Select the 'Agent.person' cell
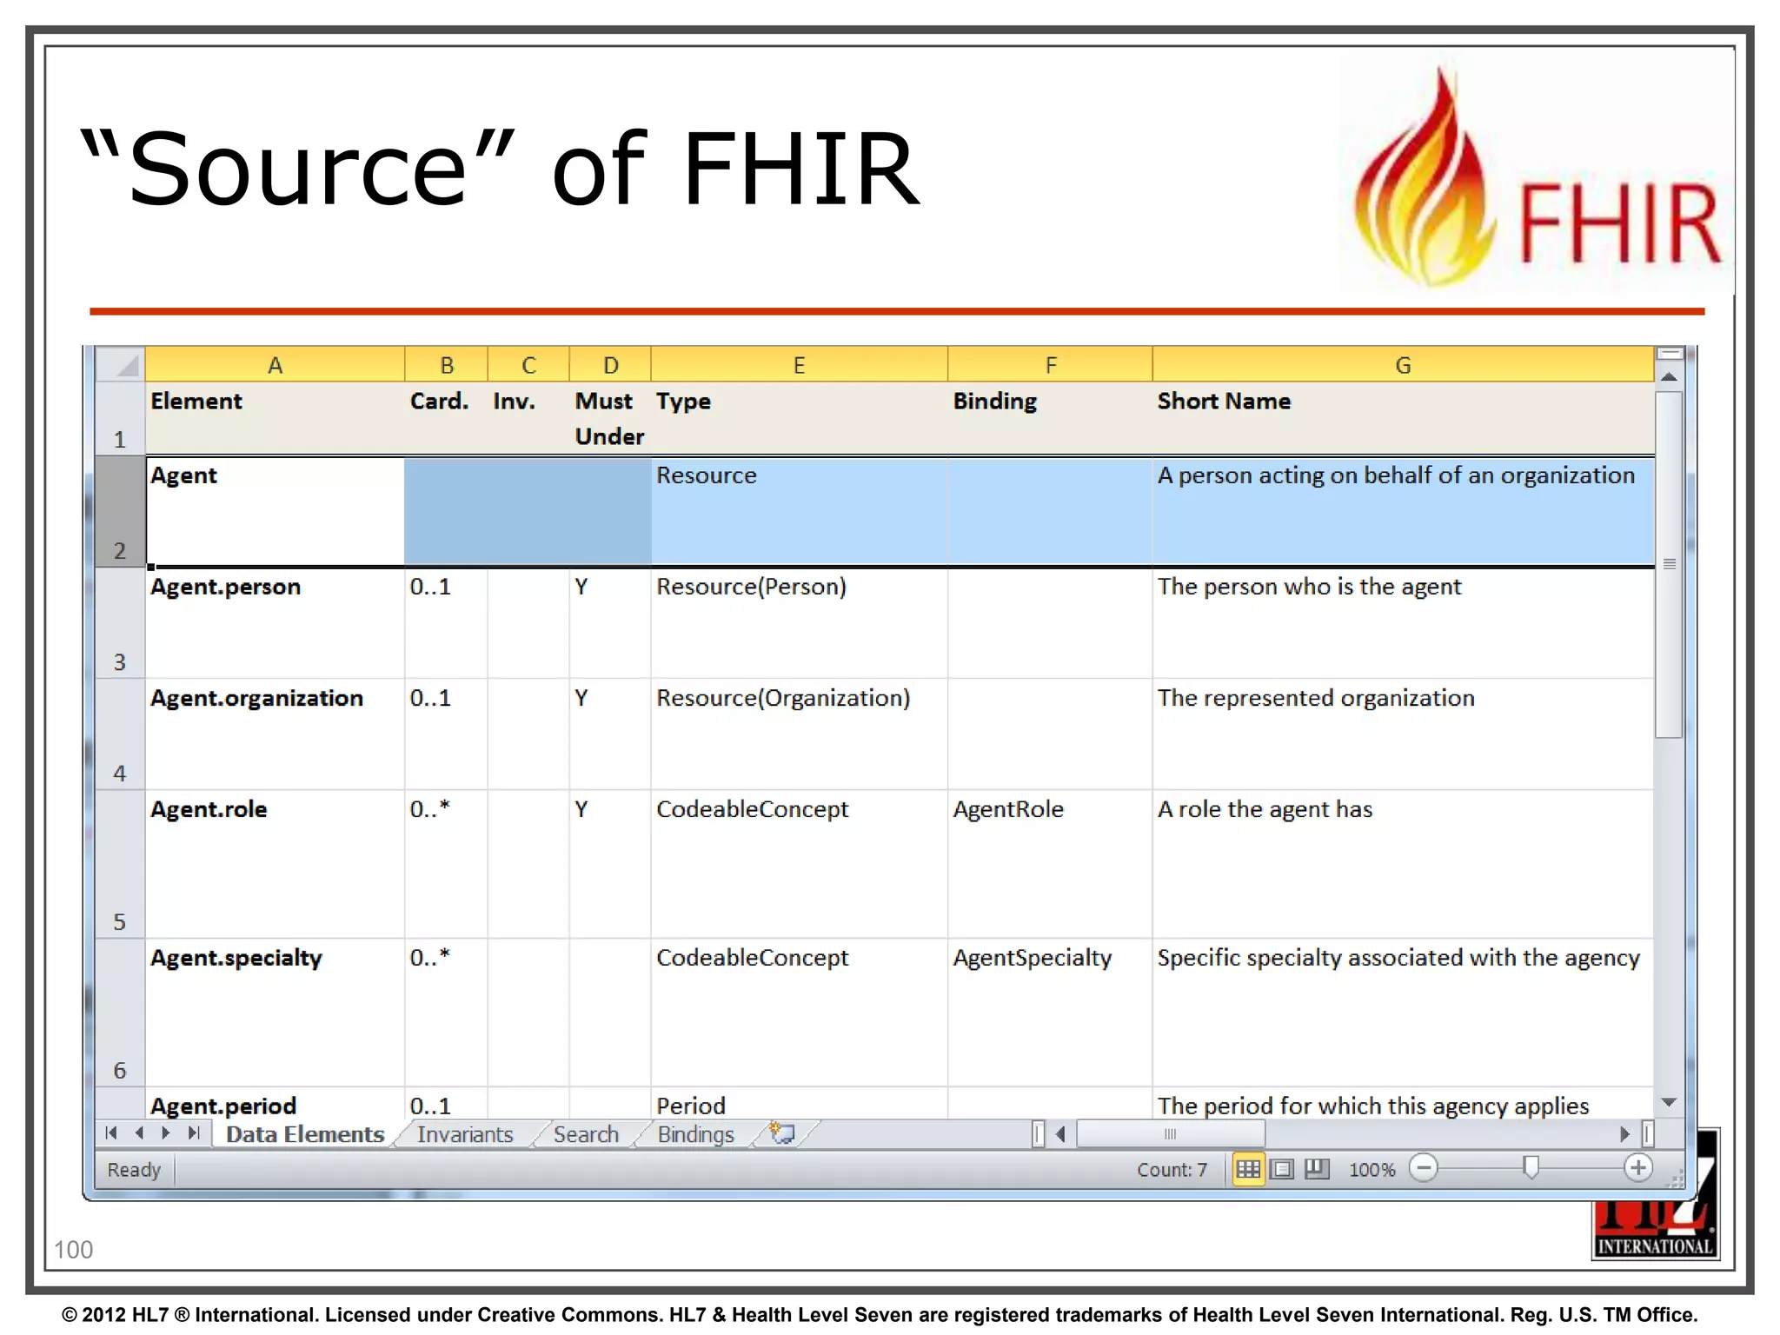This screenshot has width=1780, height=1335. click(x=275, y=622)
